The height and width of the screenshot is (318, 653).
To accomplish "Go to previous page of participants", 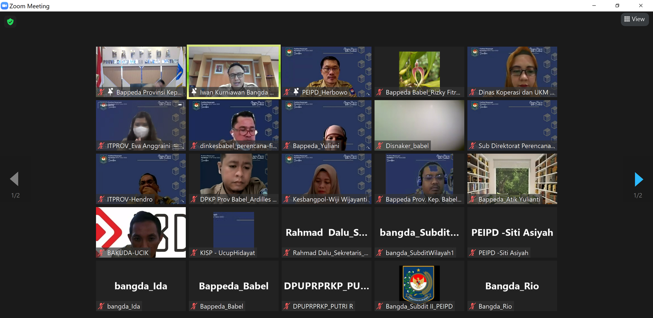I will (x=14, y=179).
